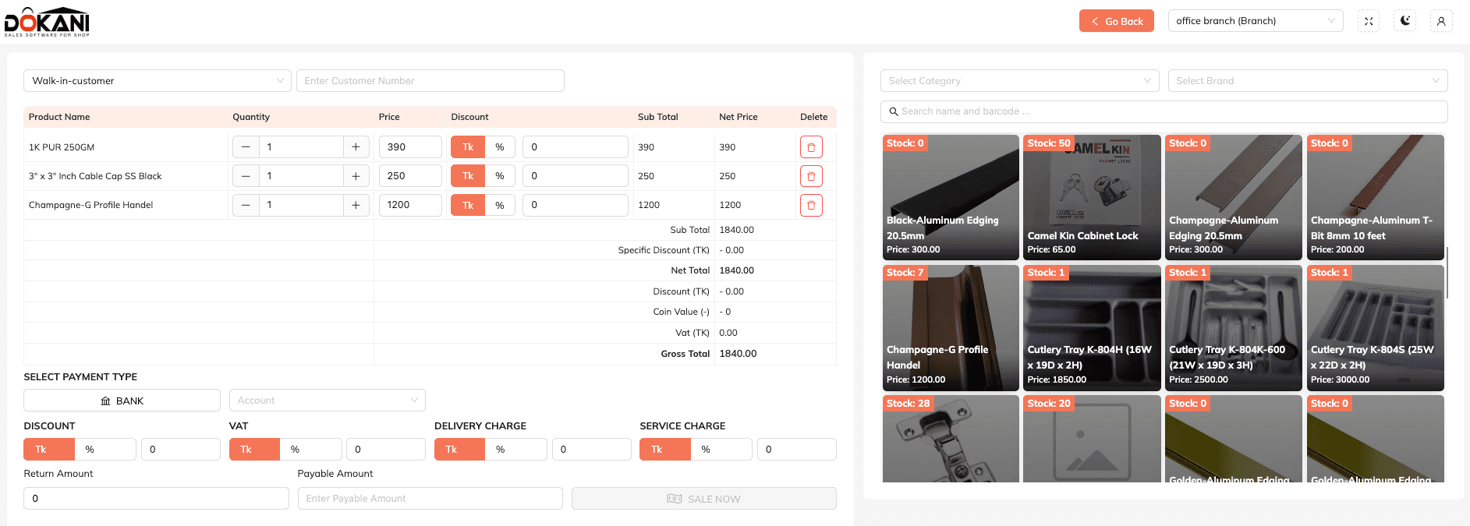Add Champagne-Aluminum T-Bit 8mm product card
This screenshot has width=1470, height=526.
coord(1376,197)
